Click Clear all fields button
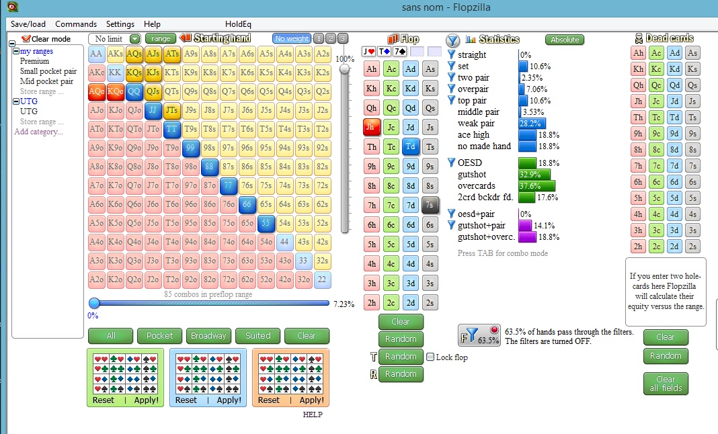The image size is (718, 434). click(666, 384)
